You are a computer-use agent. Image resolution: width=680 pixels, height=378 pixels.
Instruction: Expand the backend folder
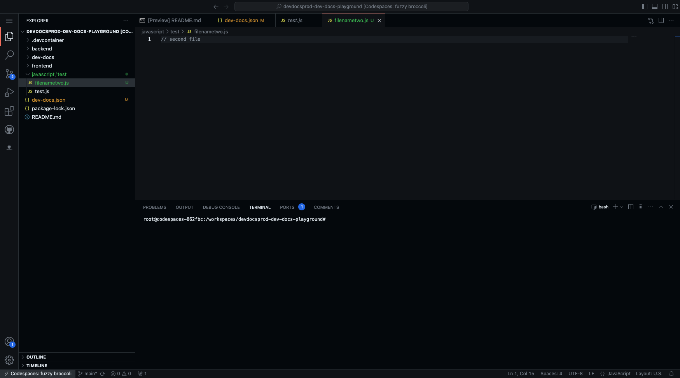(42, 49)
